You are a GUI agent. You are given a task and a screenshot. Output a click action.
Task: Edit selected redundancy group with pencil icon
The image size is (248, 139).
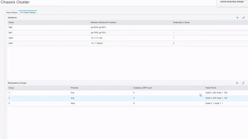click(243, 83)
